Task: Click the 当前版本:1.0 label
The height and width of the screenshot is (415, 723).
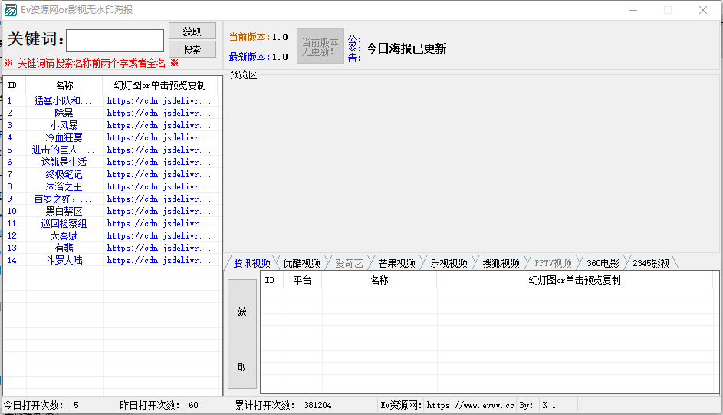Action: tap(258, 37)
